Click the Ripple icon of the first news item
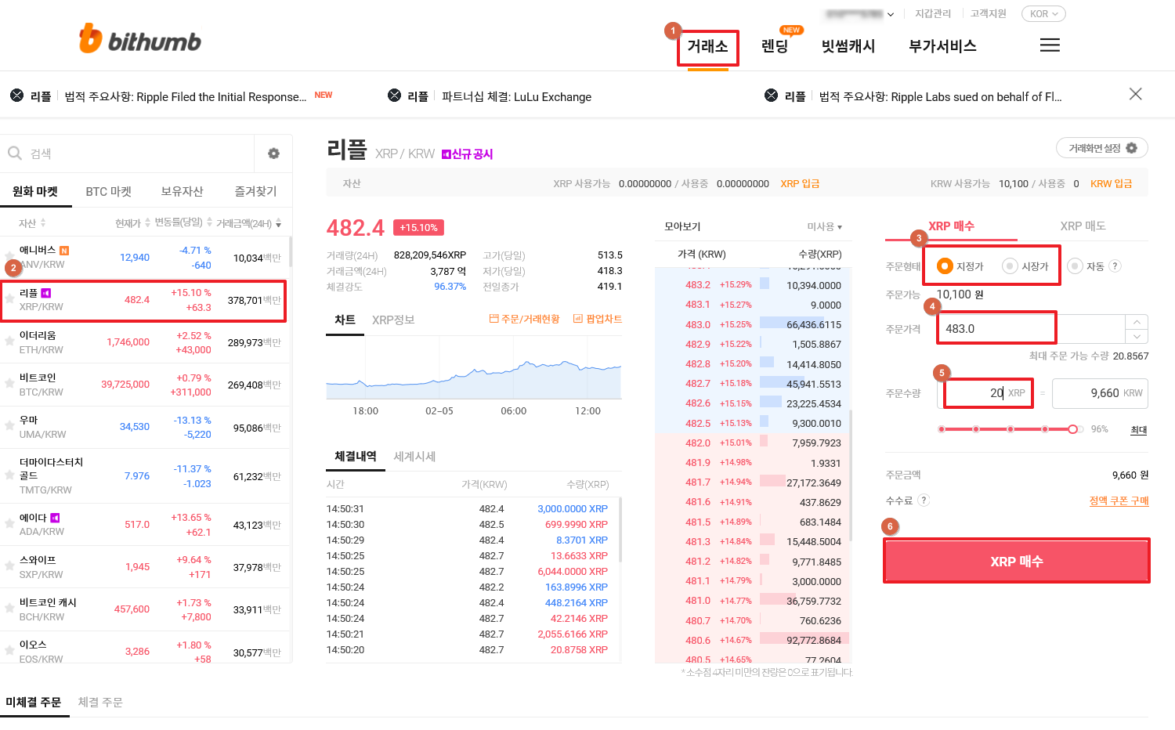The image size is (1175, 730). click(16, 96)
